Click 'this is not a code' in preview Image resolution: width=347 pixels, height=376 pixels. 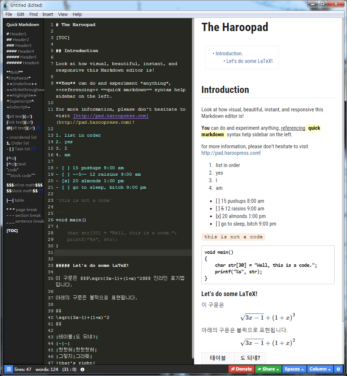point(234,237)
